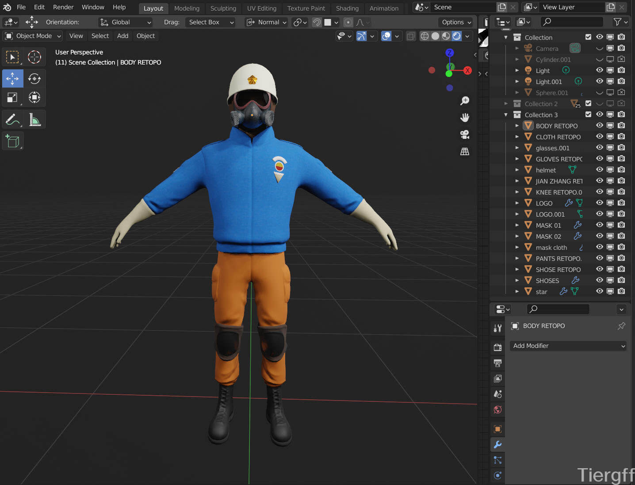
Task: Choose the Annotate pencil tool
Action: 12,119
